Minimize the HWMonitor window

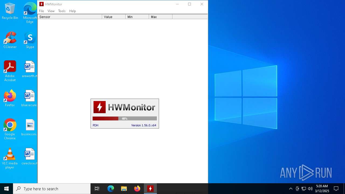point(177,4)
